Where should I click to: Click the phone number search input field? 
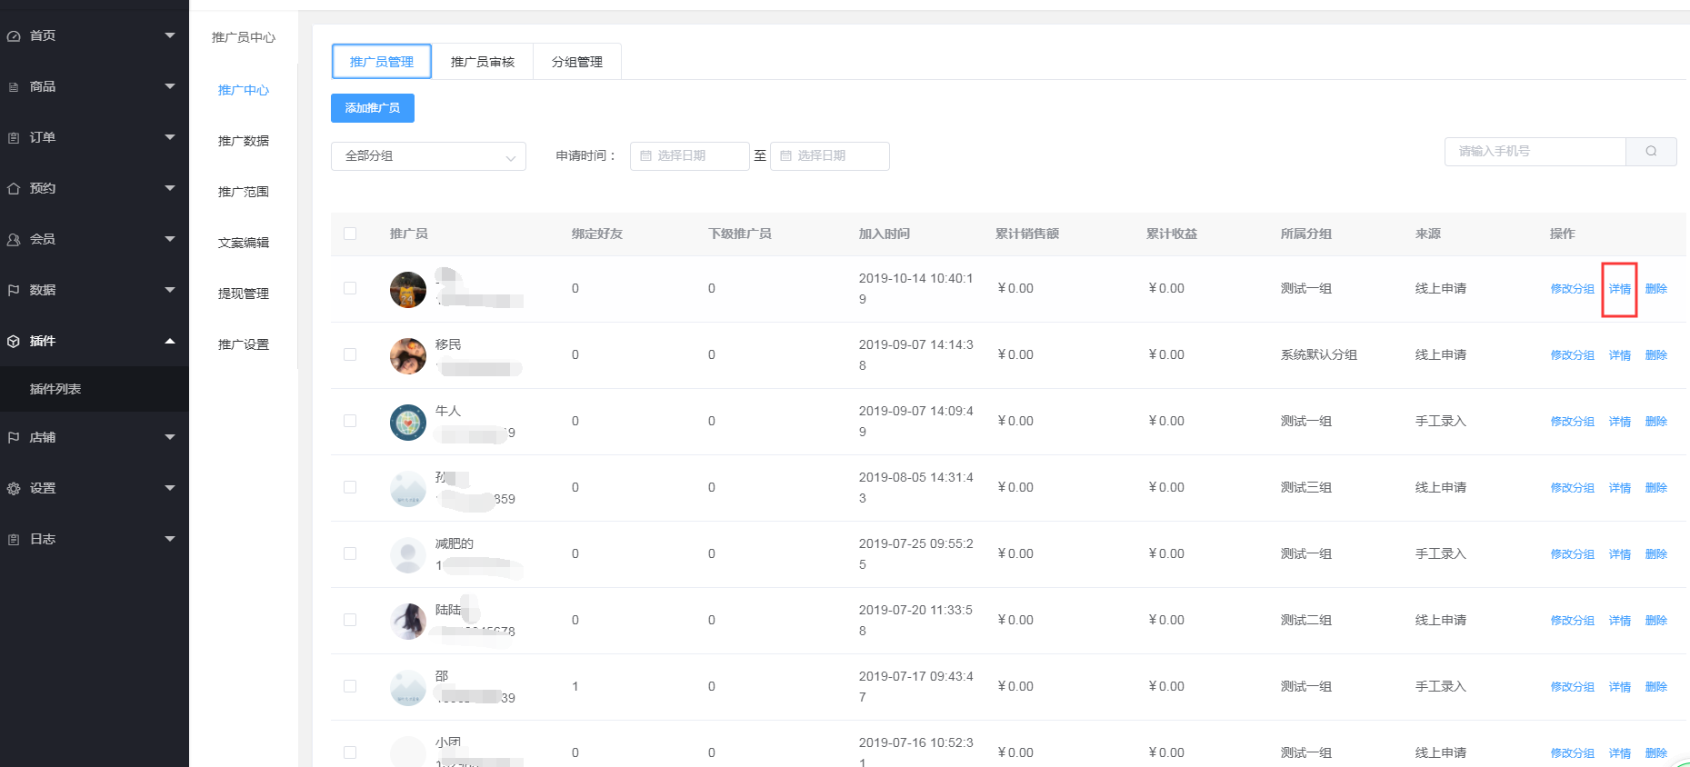pos(1535,152)
